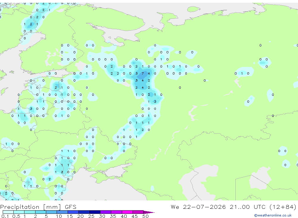Click the arrow tip beyond 50 mm
298x218 pixels.
[149, 212]
